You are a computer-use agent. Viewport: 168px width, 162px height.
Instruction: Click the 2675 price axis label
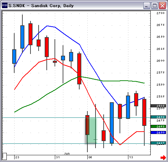[x=161, y=25]
